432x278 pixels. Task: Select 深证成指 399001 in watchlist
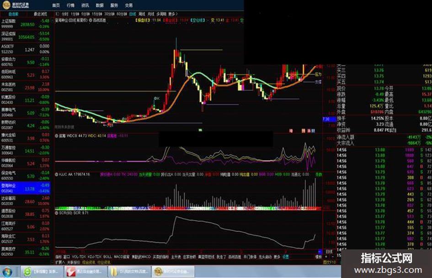click(x=25, y=37)
